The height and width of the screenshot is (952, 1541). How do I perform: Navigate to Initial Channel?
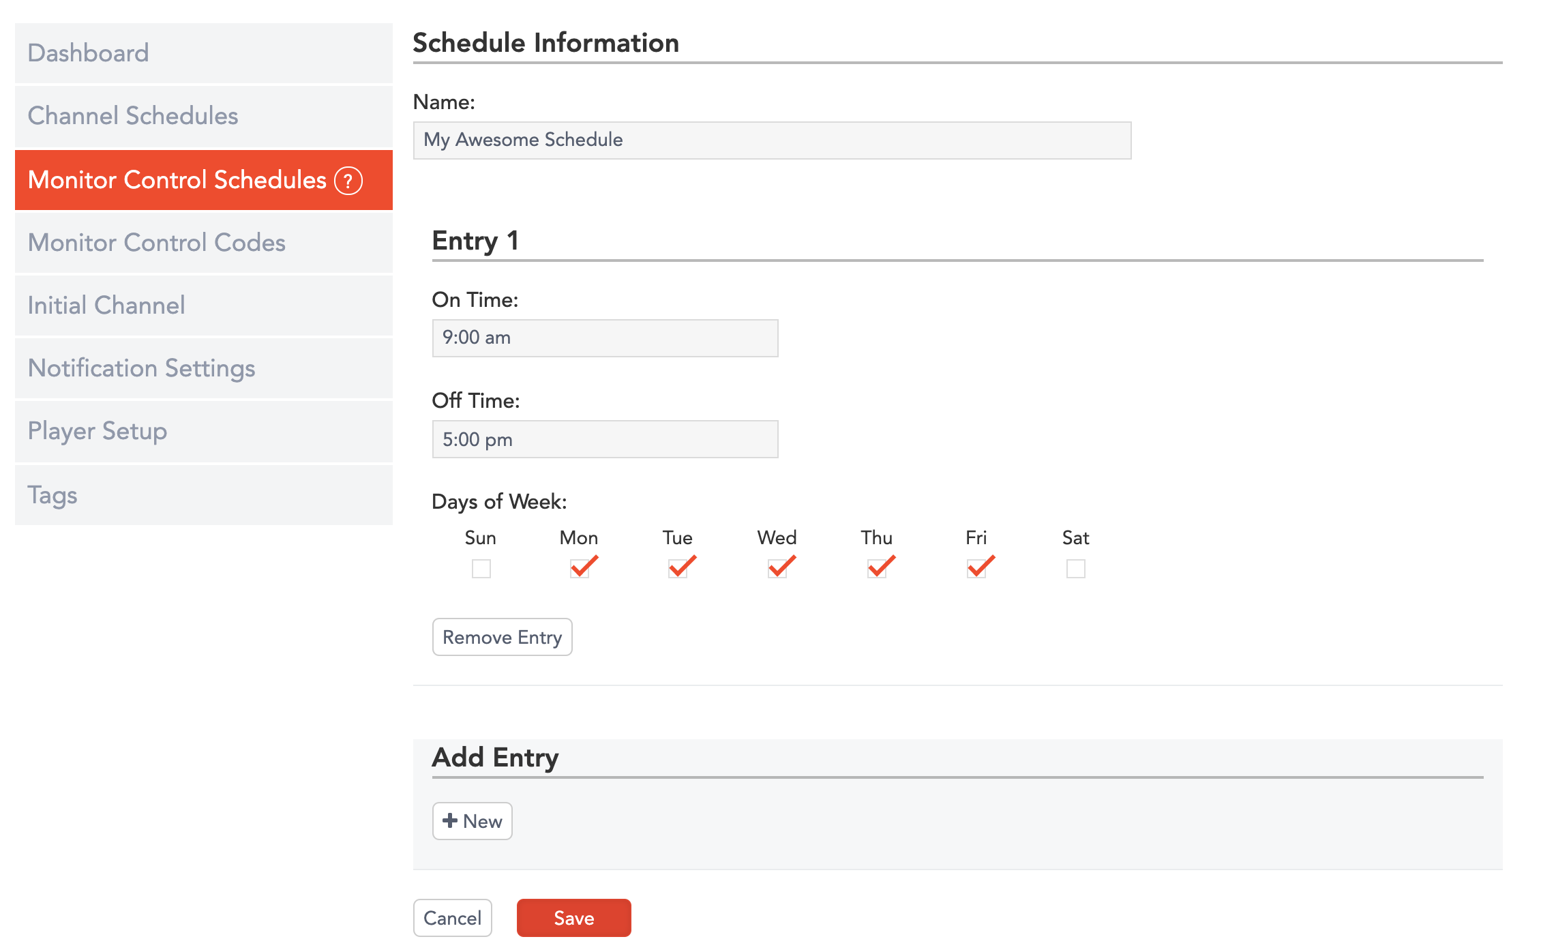[204, 306]
